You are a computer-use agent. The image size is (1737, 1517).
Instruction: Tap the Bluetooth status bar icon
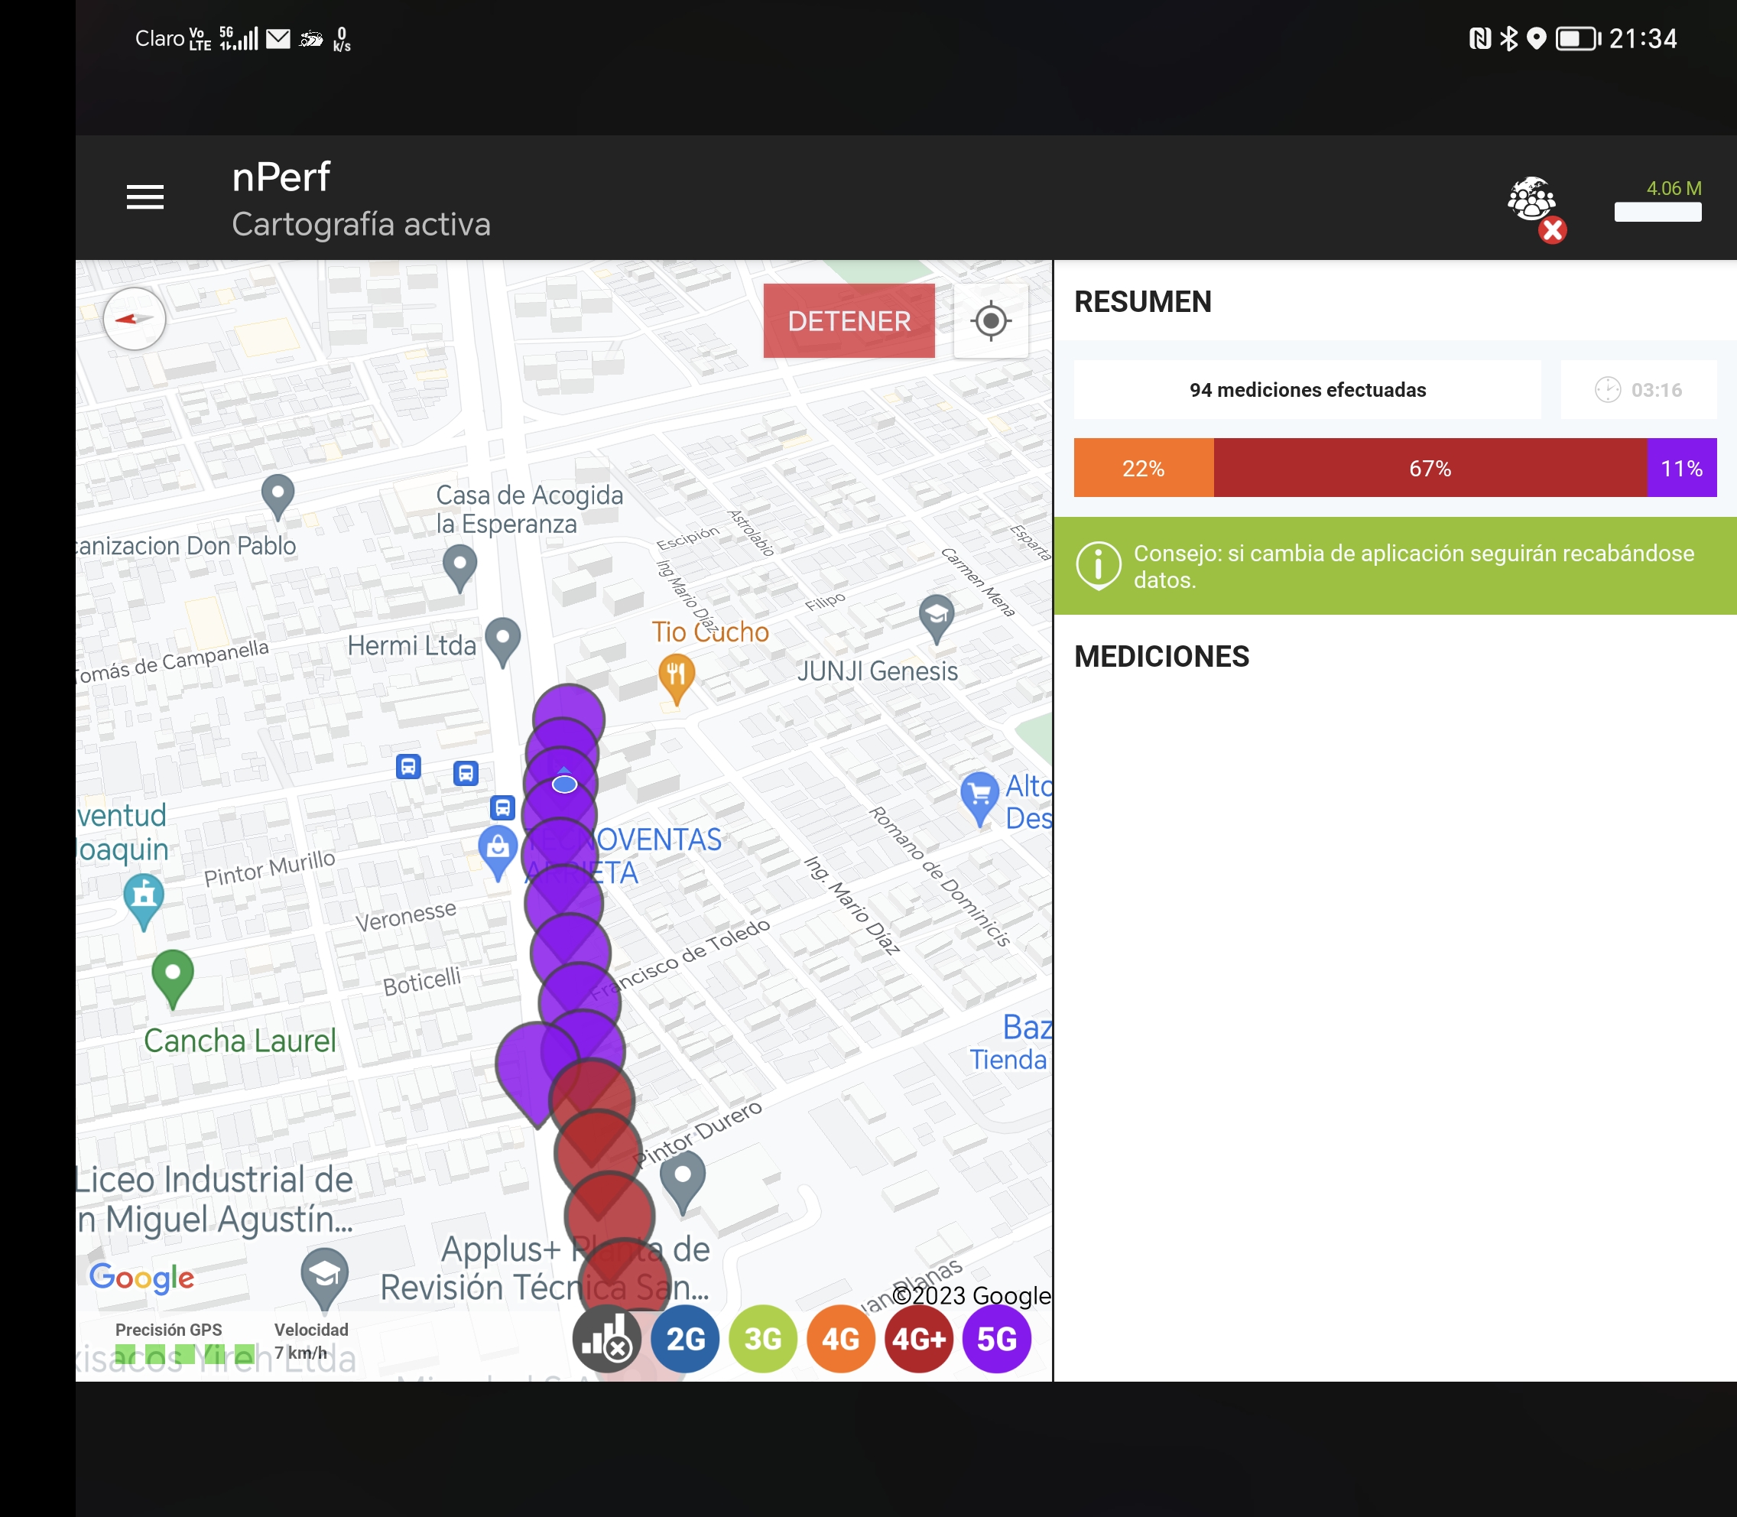click(x=1508, y=38)
